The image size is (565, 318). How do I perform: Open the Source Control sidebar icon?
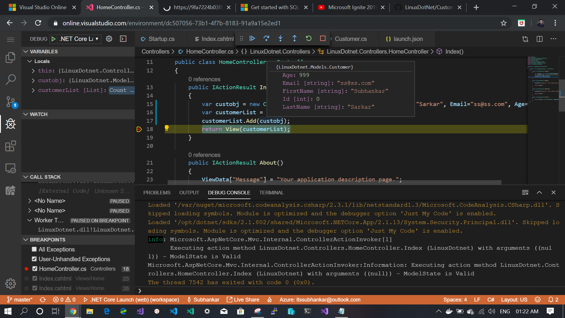[11, 102]
